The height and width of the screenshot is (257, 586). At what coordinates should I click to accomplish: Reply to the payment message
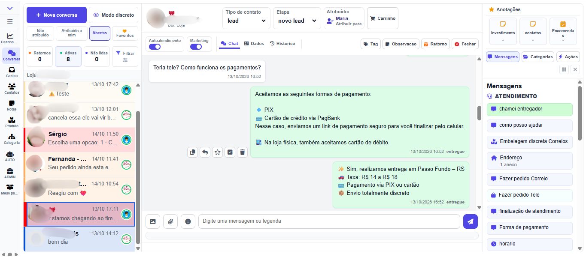(x=205, y=152)
